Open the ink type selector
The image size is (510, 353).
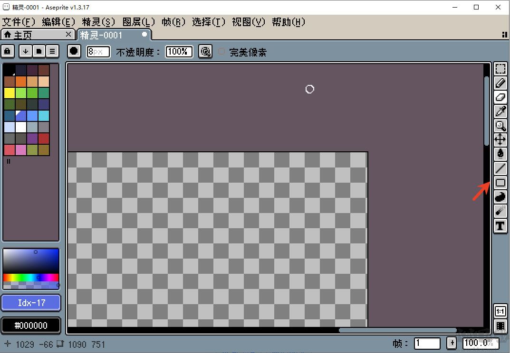tap(205, 51)
